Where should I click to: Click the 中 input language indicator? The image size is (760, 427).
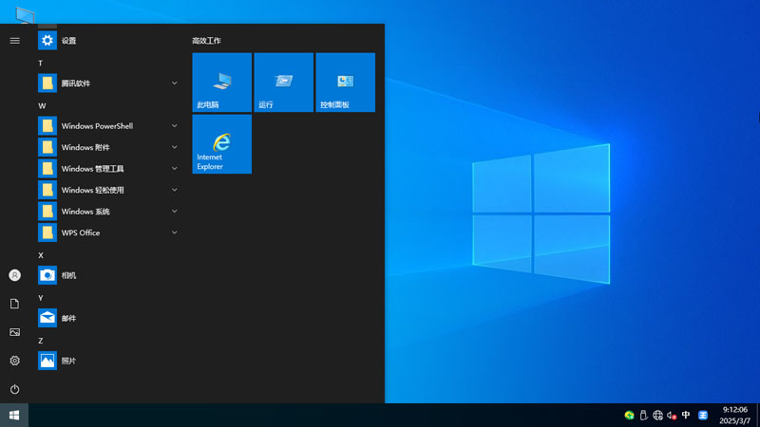click(686, 416)
